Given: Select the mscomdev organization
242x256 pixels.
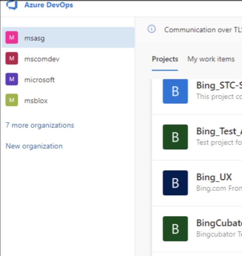Looking at the screenshot, I should (x=68, y=58).
